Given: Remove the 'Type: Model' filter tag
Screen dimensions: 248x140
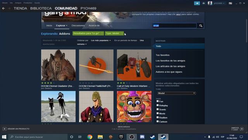Looking at the screenshot, I should click(x=122, y=33).
